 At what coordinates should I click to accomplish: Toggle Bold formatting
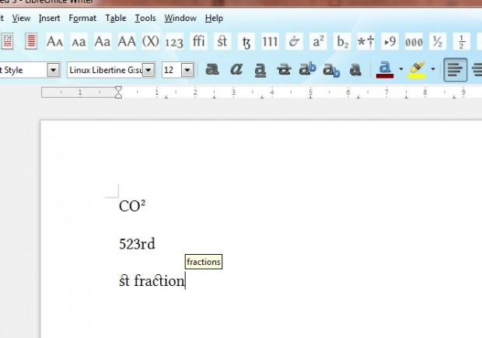(x=212, y=69)
